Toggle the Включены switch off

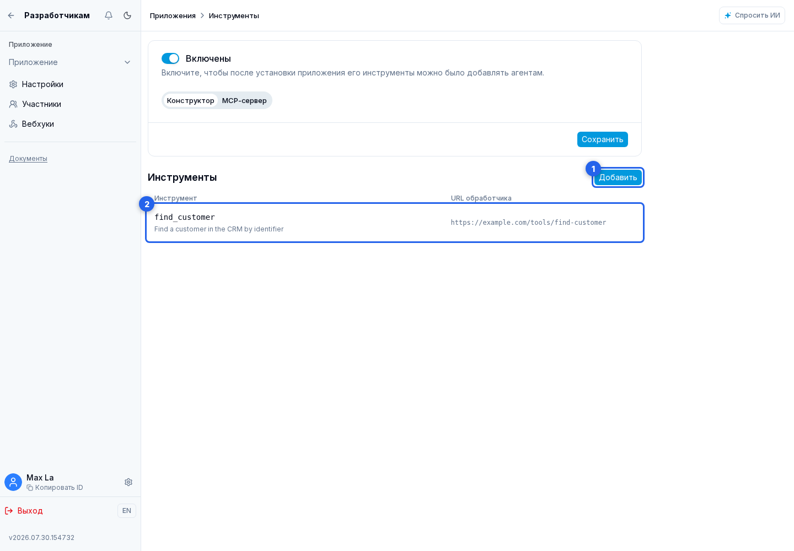pos(170,58)
